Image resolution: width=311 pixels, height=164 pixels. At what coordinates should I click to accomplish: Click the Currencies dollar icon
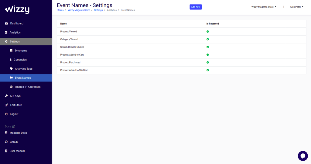pyautogui.click(x=11, y=60)
